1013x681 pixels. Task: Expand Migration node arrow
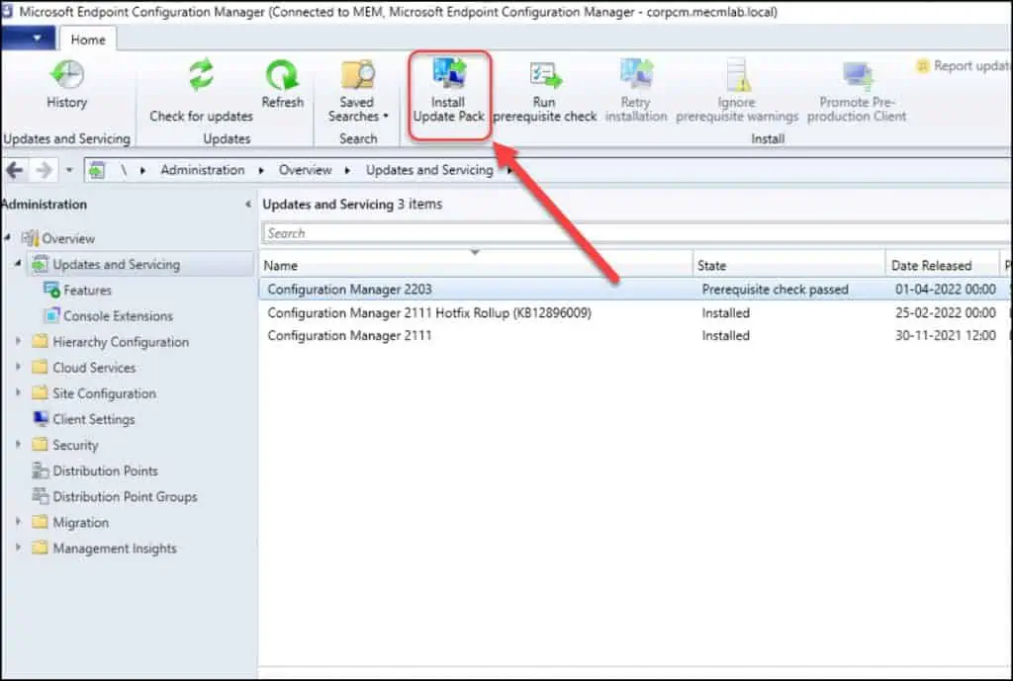click(x=18, y=522)
